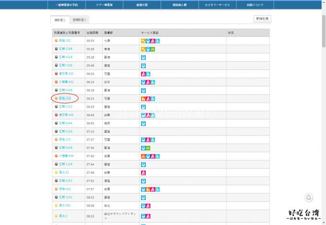Click wheelchair icon in train 152 row

click(158, 41)
